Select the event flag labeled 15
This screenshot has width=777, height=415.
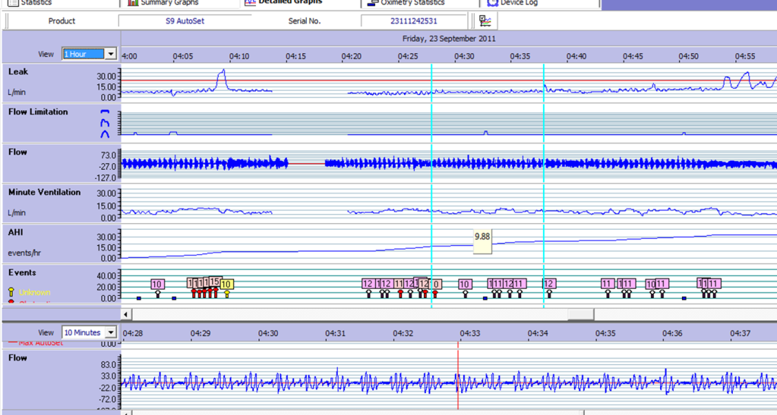pyautogui.click(x=214, y=281)
